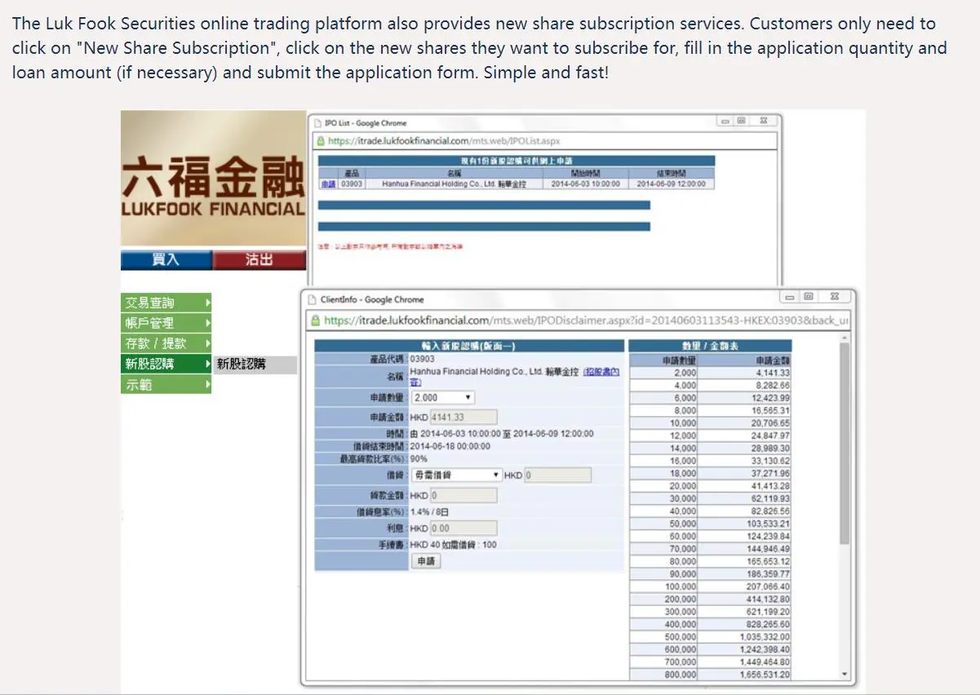Click start time 2014-06-03 10:00:00 cell
This screenshot has width=980, height=695.
[x=585, y=184]
